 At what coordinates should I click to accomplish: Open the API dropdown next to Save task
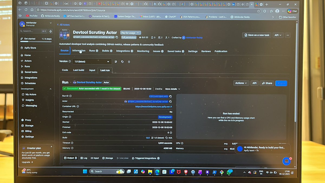278,35
